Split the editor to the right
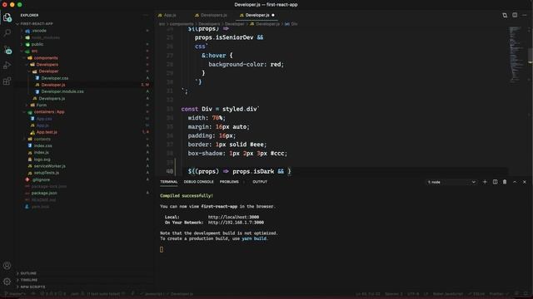 tap(515, 15)
